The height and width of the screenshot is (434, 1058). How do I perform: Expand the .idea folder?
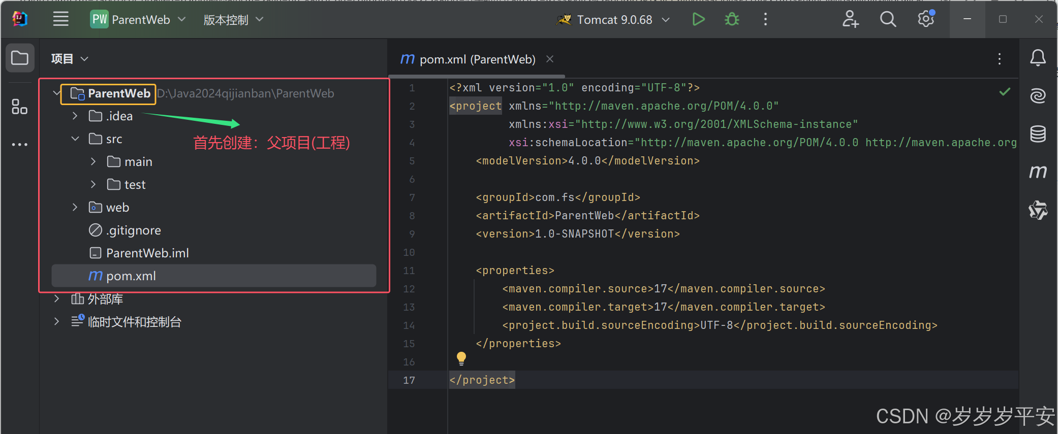(75, 116)
